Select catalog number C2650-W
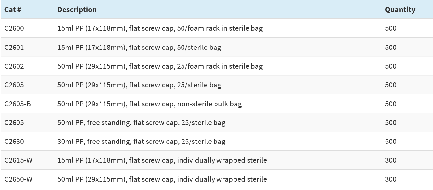Image resolution: width=433 pixels, height=190 pixels. pyautogui.click(x=18, y=179)
